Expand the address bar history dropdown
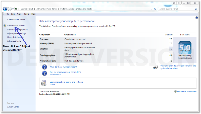The width and height of the screenshot is (201, 114). point(151,9)
